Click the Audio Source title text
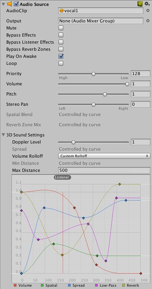Viewport: 152px width, 289px height. pos(34,4)
